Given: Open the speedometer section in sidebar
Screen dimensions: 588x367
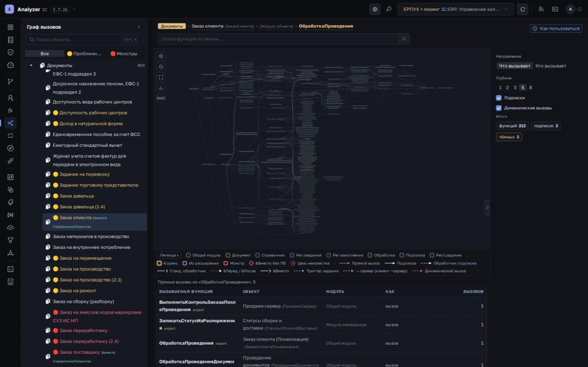Looking at the screenshot, I should click(x=10, y=65).
